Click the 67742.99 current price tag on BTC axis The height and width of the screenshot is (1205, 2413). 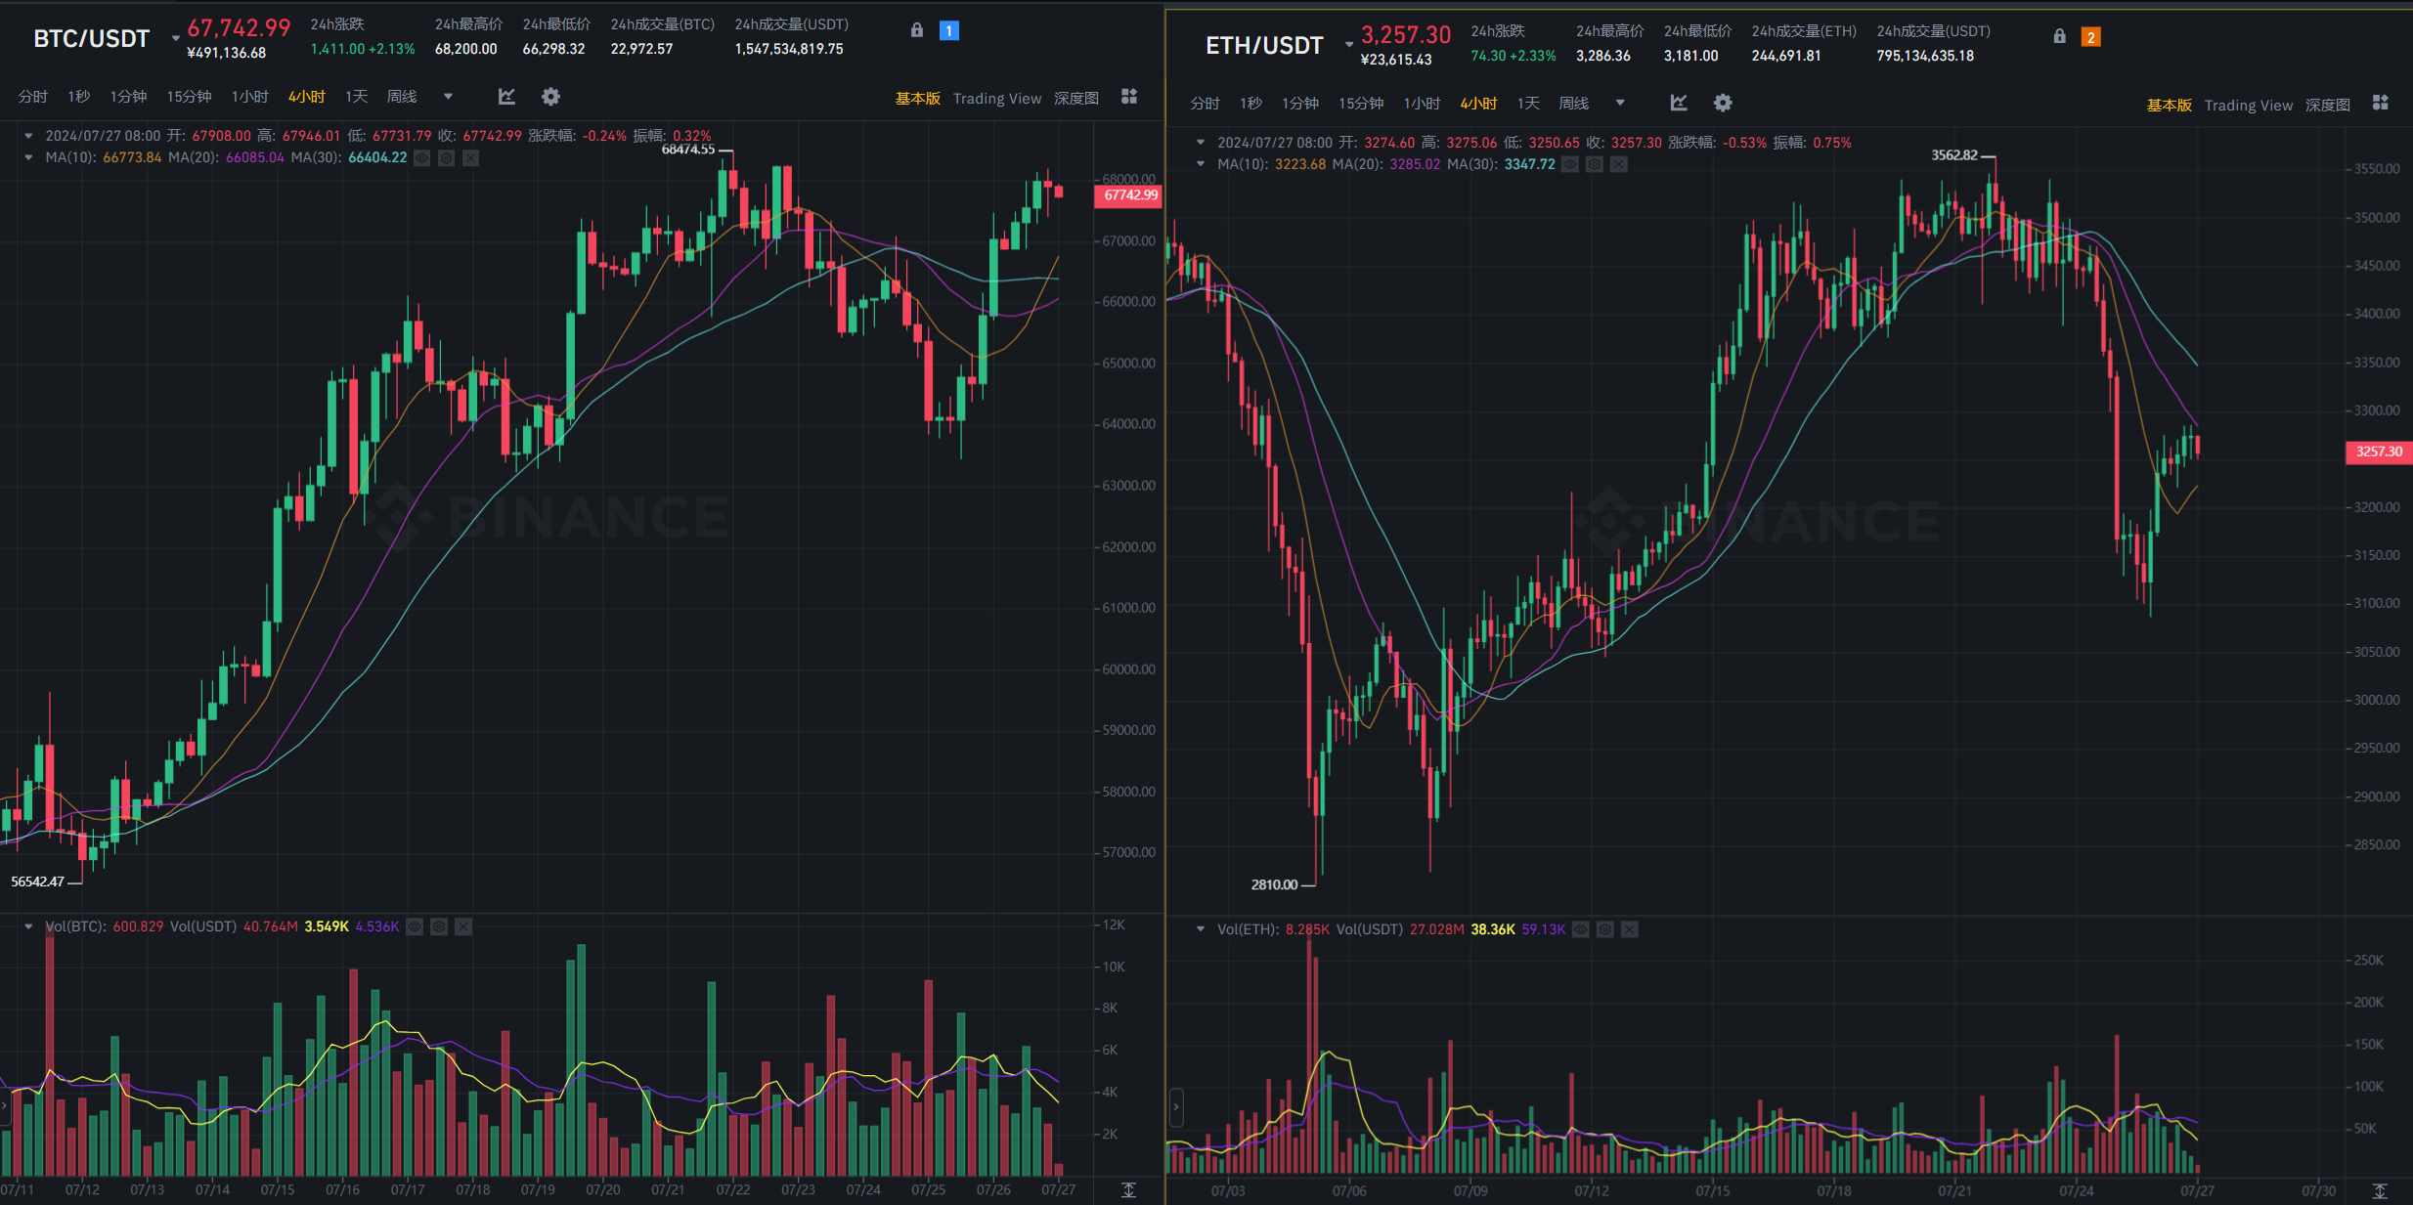(1129, 195)
